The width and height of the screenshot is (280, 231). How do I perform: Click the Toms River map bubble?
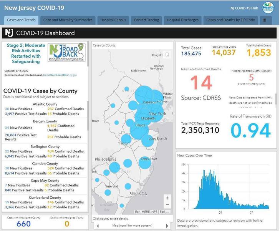click(x=145, y=163)
